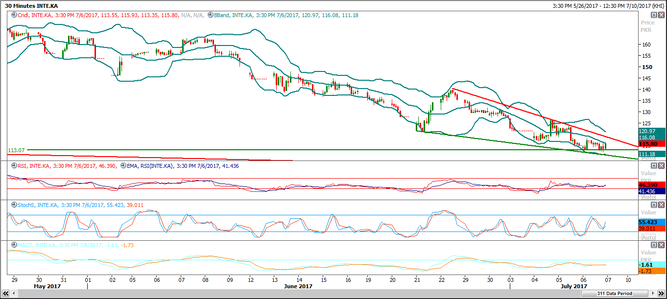This screenshot has width=667, height=299.
Task: Click the scroll-left arrow at bottom left
Action: pos(13,293)
